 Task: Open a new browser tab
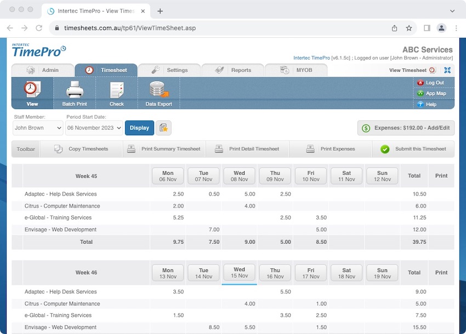pos(160,11)
